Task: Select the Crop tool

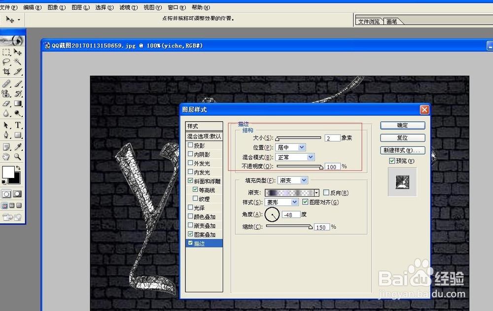Action: pos(6,71)
